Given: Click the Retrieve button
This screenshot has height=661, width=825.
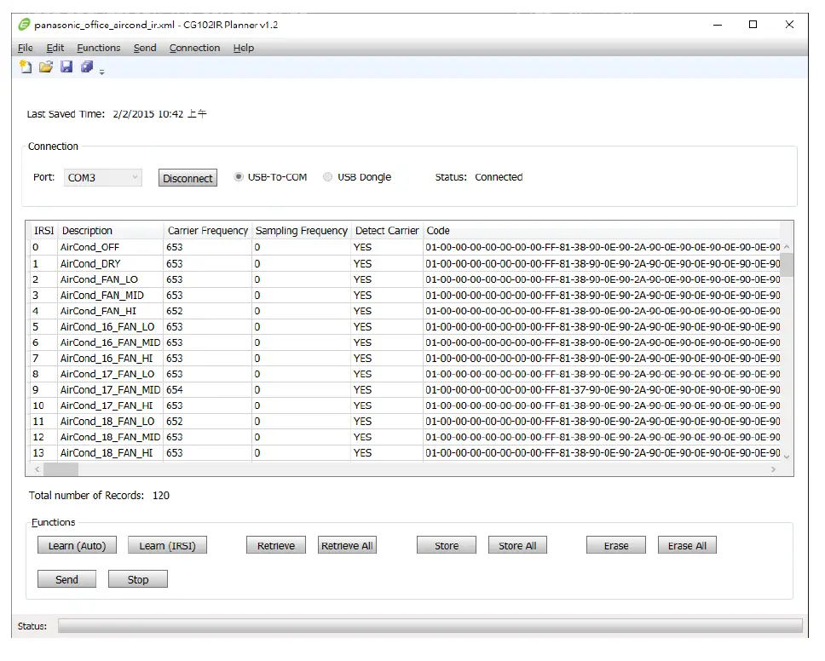Looking at the screenshot, I should coord(275,546).
